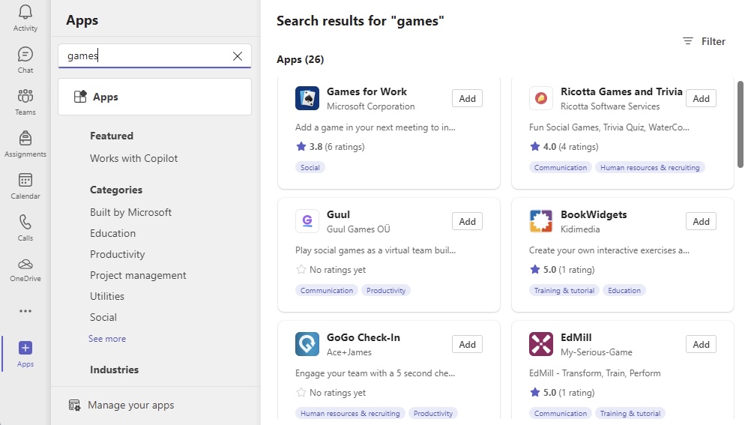The height and width of the screenshot is (425, 748).
Task: Select the Social category
Action: tap(103, 317)
